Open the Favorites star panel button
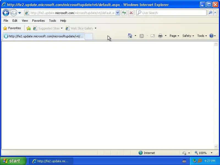The height and width of the screenshot is (165, 220). (x=12, y=28)
